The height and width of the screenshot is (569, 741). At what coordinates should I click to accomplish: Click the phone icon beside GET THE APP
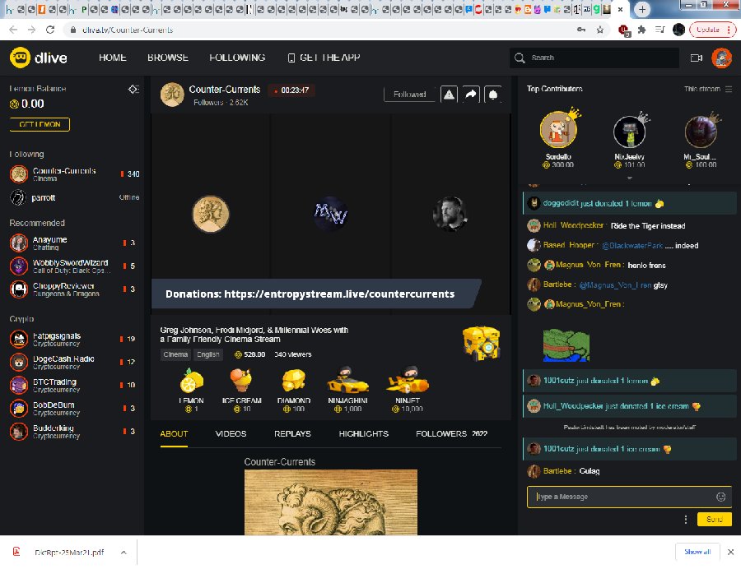click(291, 58)
